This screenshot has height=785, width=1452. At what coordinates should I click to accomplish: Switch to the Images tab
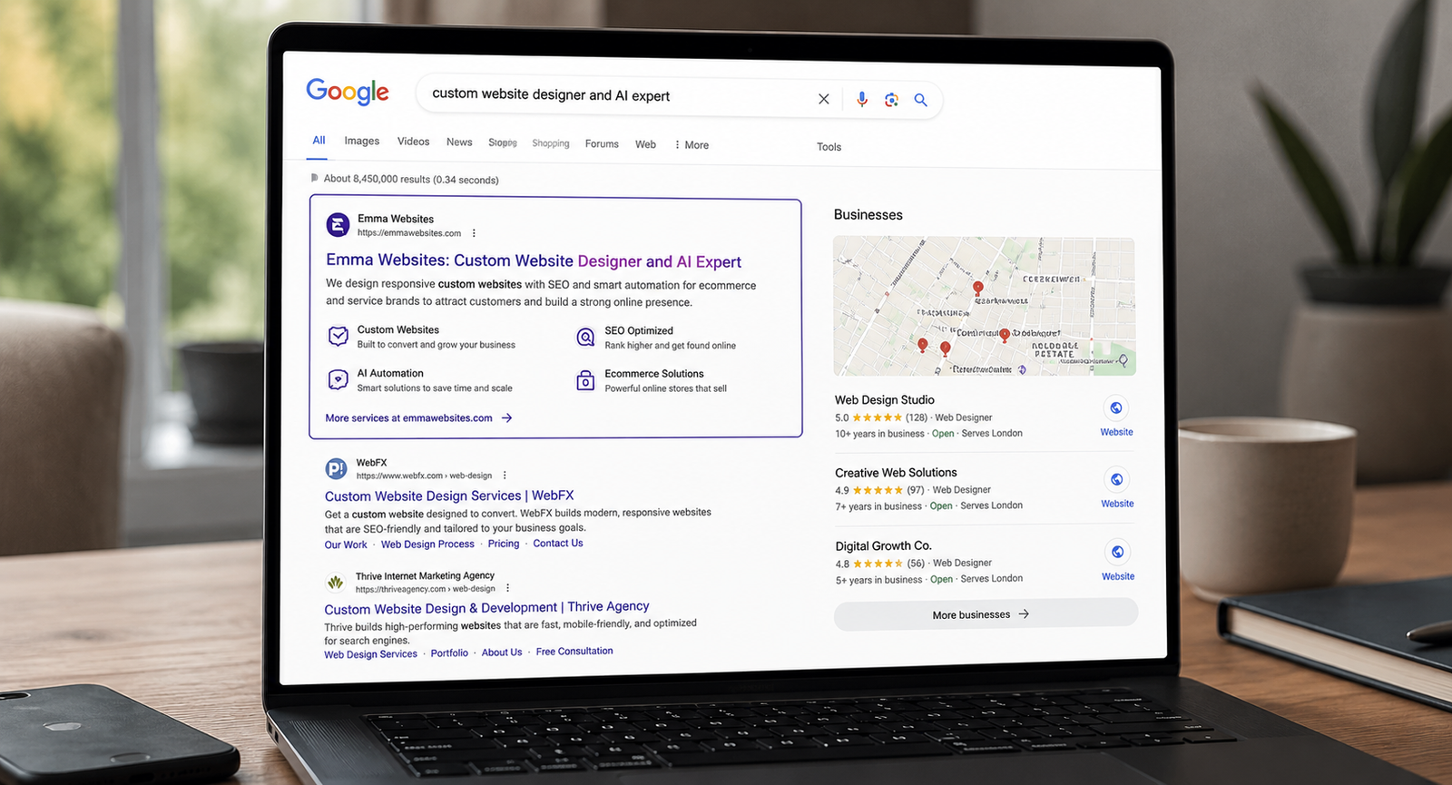[x=362, y=141]
